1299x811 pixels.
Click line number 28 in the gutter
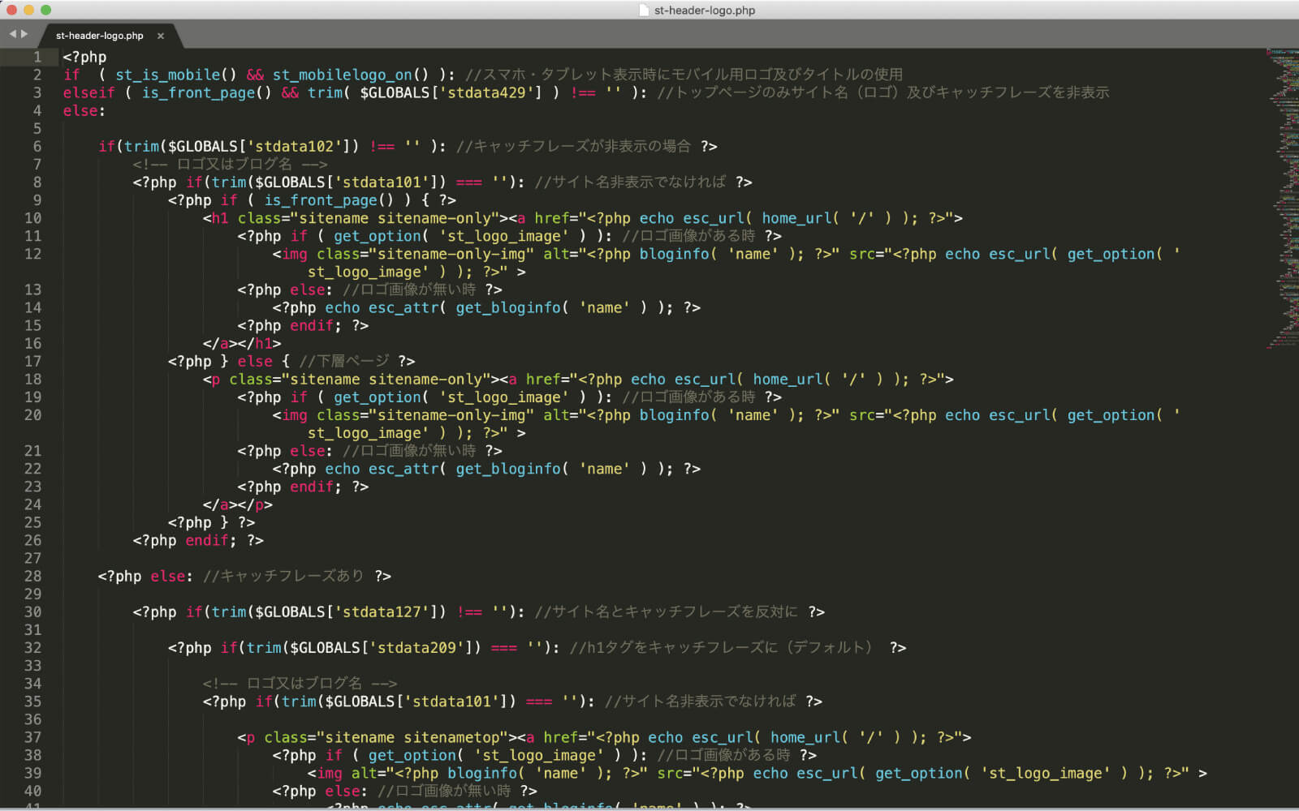pyautogui.click(x=32, y=576)
